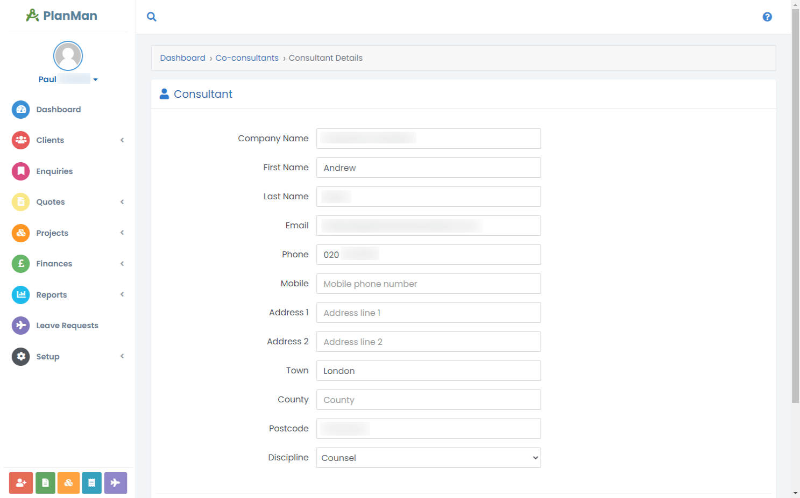Click the PlanMan logo
The image size is (800, 498).
click(x=61, y=16)
